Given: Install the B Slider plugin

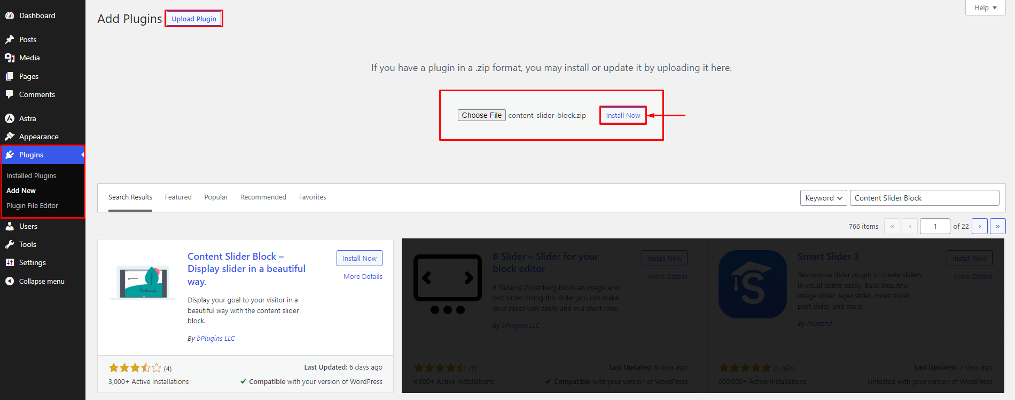Looking at the screenshot, I should click(x=665, y=258).
